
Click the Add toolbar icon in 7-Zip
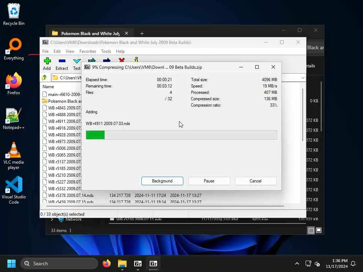(x=47, y=64)
